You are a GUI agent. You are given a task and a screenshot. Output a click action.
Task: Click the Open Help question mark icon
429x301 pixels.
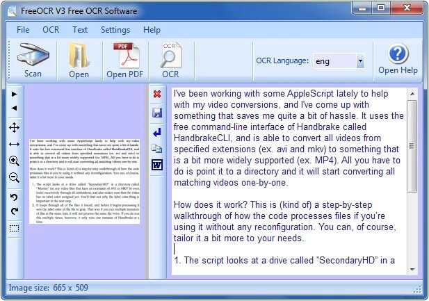click(398, 54)
